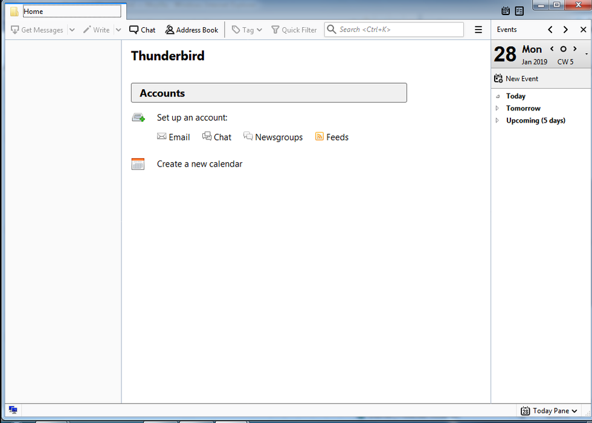
Task: Switch to the Tasks tab icon
Action: point(520,11)
